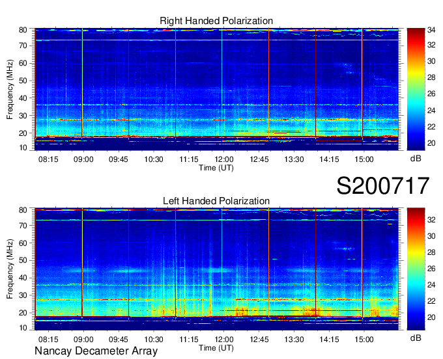This screenshot has height=359, width=443.
Task: Click the "10:30" tick under the Right Handed plot
Action: point(154,159)
